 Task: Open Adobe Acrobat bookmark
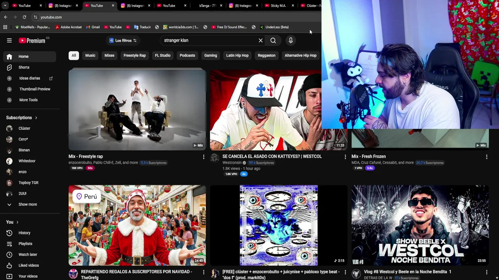point(69,27)
